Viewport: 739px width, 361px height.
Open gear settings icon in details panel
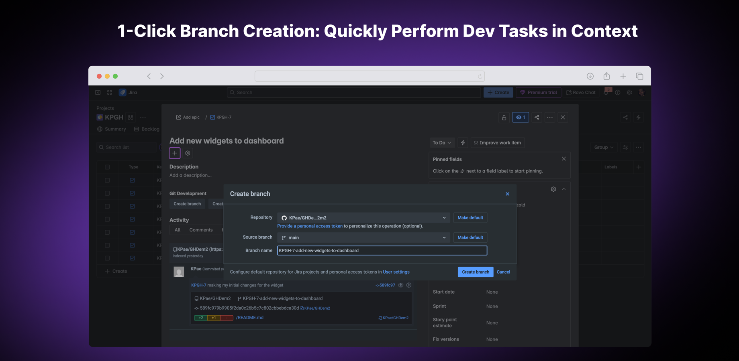tap(553, 189)
